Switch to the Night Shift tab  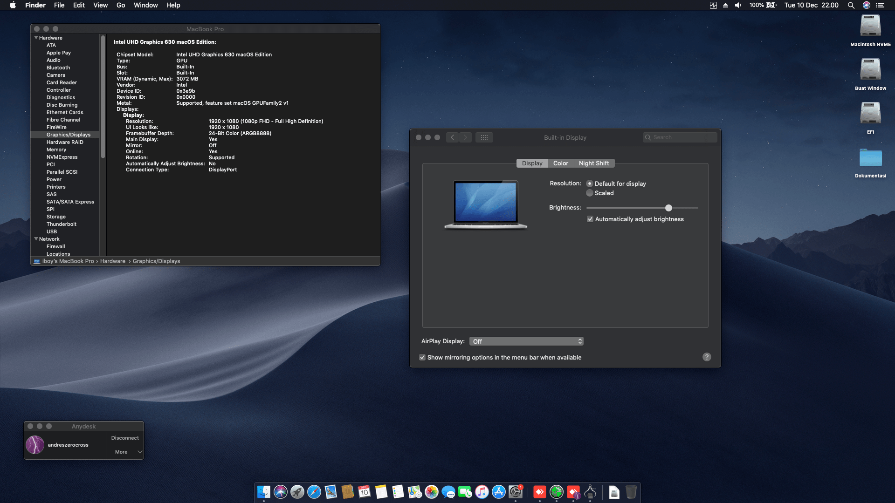594,163
